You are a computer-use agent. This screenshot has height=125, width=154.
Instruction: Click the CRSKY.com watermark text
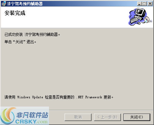(x=32, y=122)
